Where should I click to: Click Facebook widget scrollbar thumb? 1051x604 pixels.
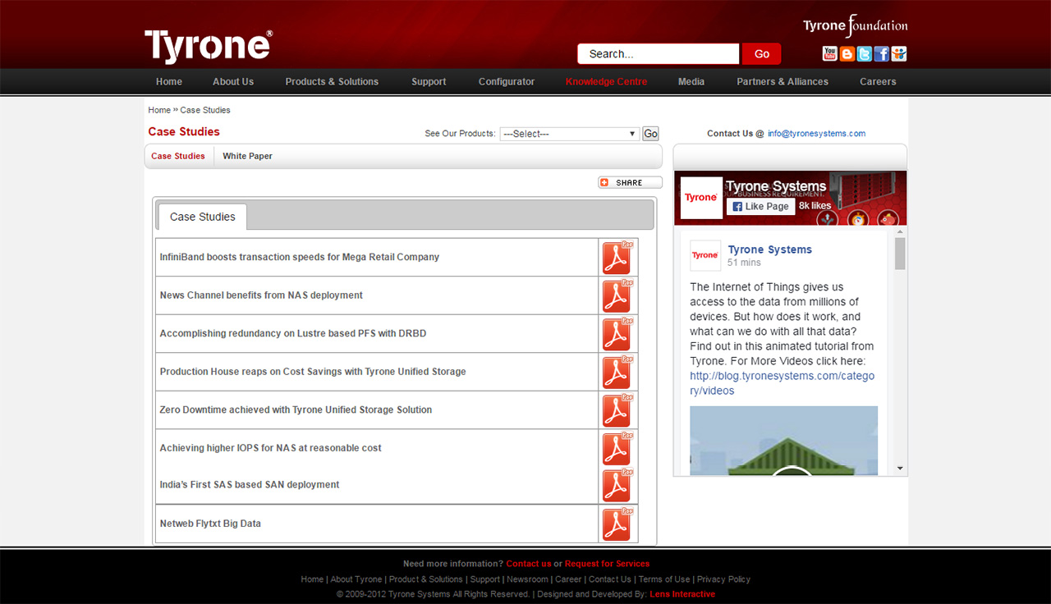[900, 254]
